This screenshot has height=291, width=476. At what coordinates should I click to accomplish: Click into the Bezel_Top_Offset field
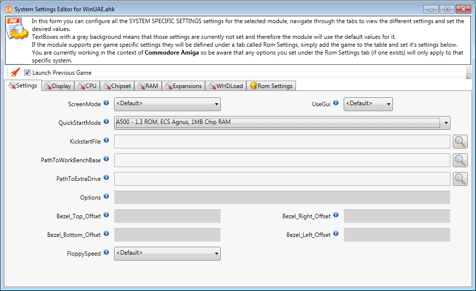[x=167, y=216]
